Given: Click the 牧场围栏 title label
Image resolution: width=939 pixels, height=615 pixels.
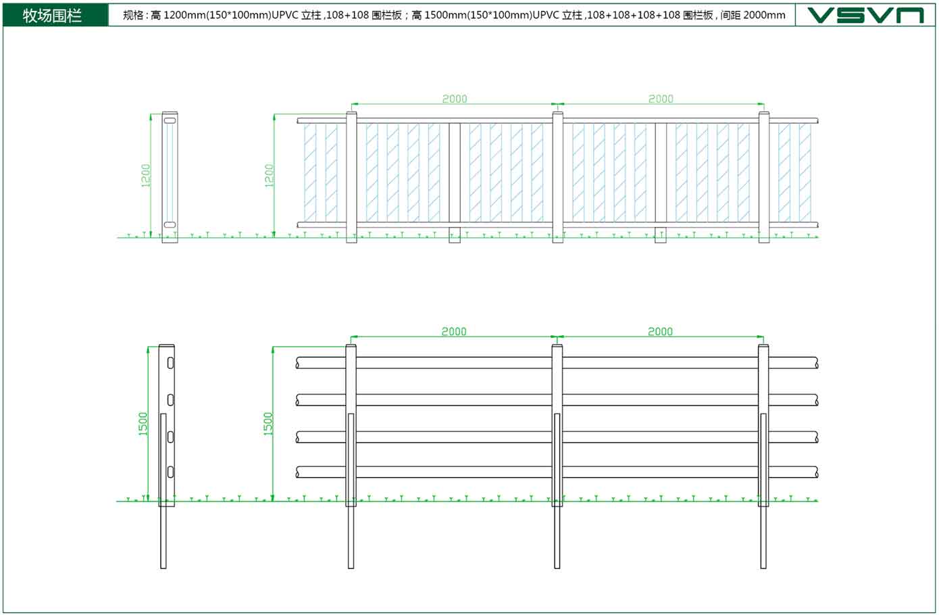Looking at the screenshot, I should pos(52,16).
